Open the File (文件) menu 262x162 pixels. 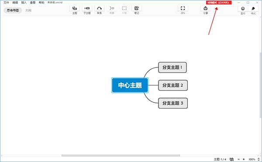coord(6,3)
